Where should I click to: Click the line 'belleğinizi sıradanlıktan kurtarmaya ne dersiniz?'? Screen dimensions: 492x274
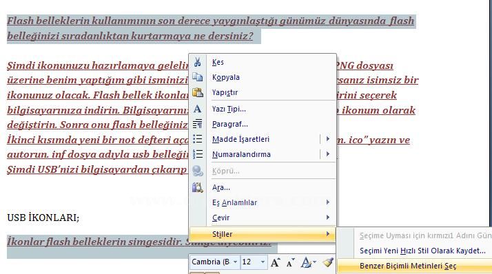pyautogui.click(x=130, y=36)
